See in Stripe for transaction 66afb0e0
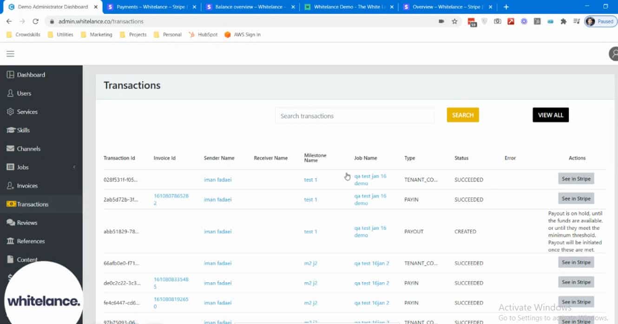This screenshot has height=324, width=618. pos(576,262)
